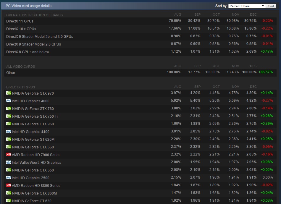The image size is (281, 204).
Task: Click the Intel ValleyView2 HD Graphics name
Action: [36, 163]
